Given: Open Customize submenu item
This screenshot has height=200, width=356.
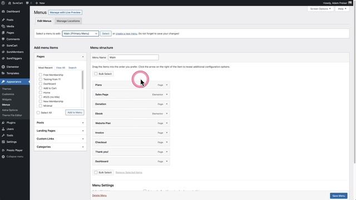Looking at the screenshot, I should point(8,94).
